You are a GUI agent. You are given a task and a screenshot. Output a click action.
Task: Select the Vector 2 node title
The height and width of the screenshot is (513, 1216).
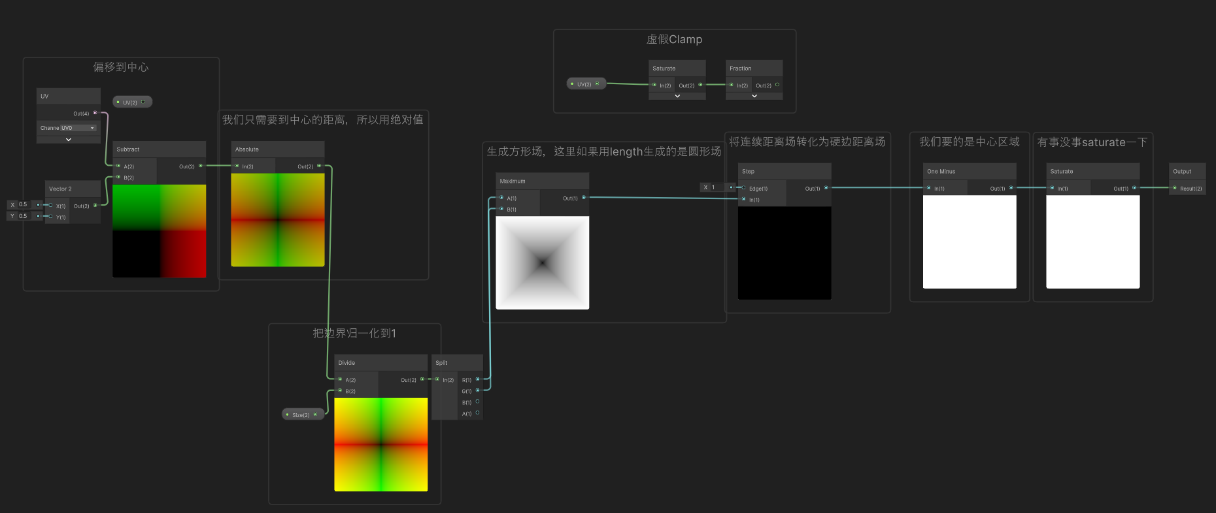pos(61,189)
